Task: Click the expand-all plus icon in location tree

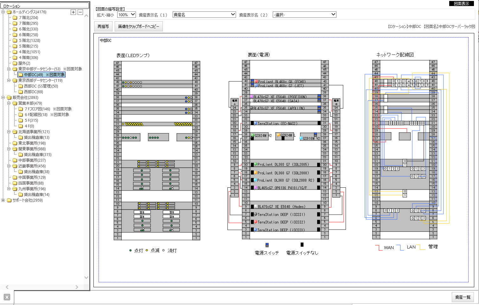Action: pos(73,12)
